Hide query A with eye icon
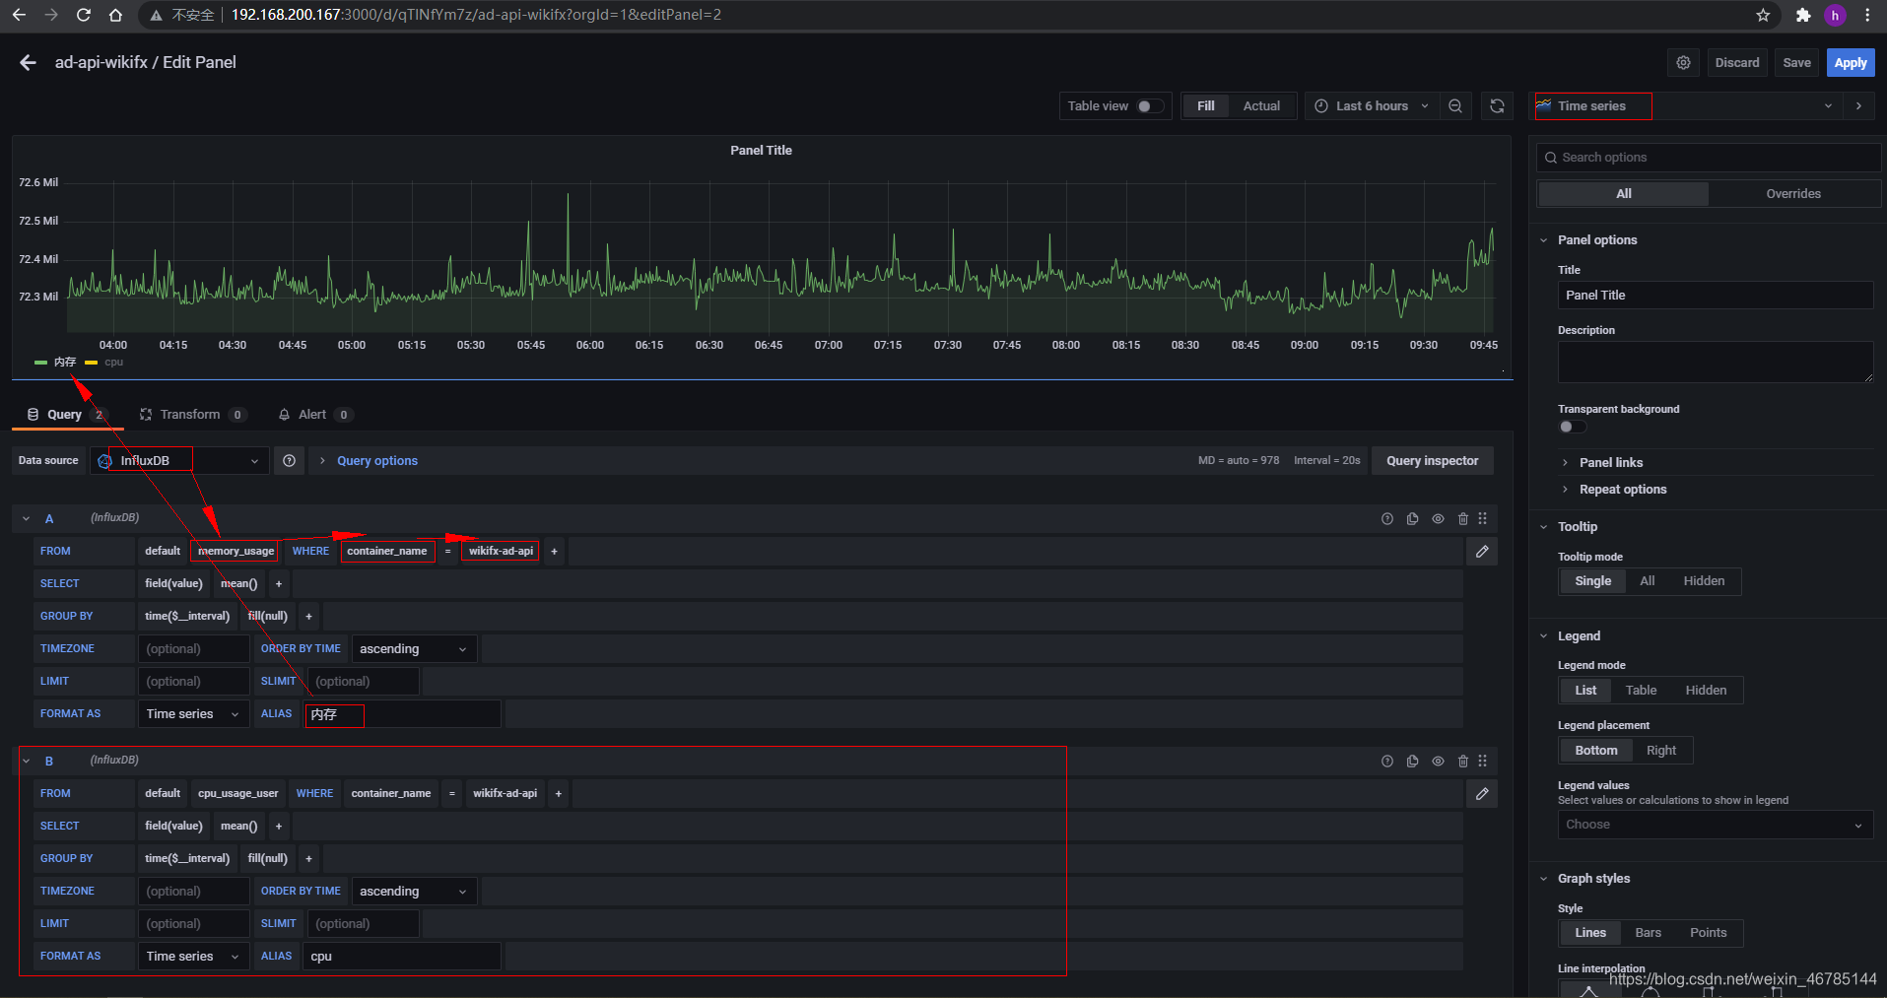This screenshot has height=998, width=1887. click(1439, 519)
